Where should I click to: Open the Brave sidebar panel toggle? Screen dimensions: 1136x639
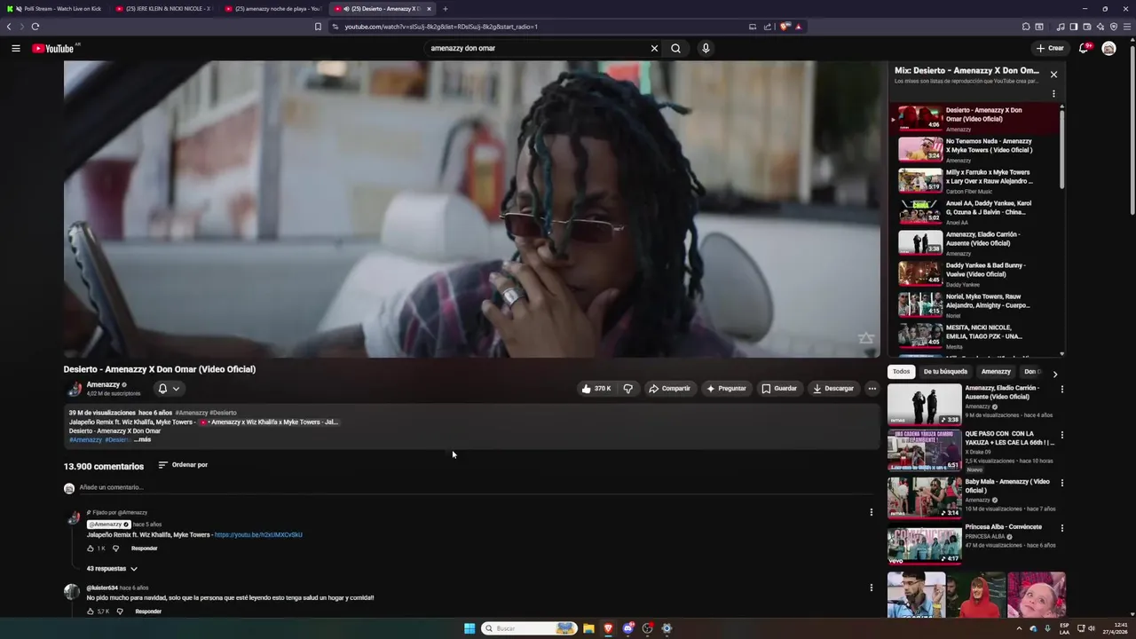[1073, 27]
